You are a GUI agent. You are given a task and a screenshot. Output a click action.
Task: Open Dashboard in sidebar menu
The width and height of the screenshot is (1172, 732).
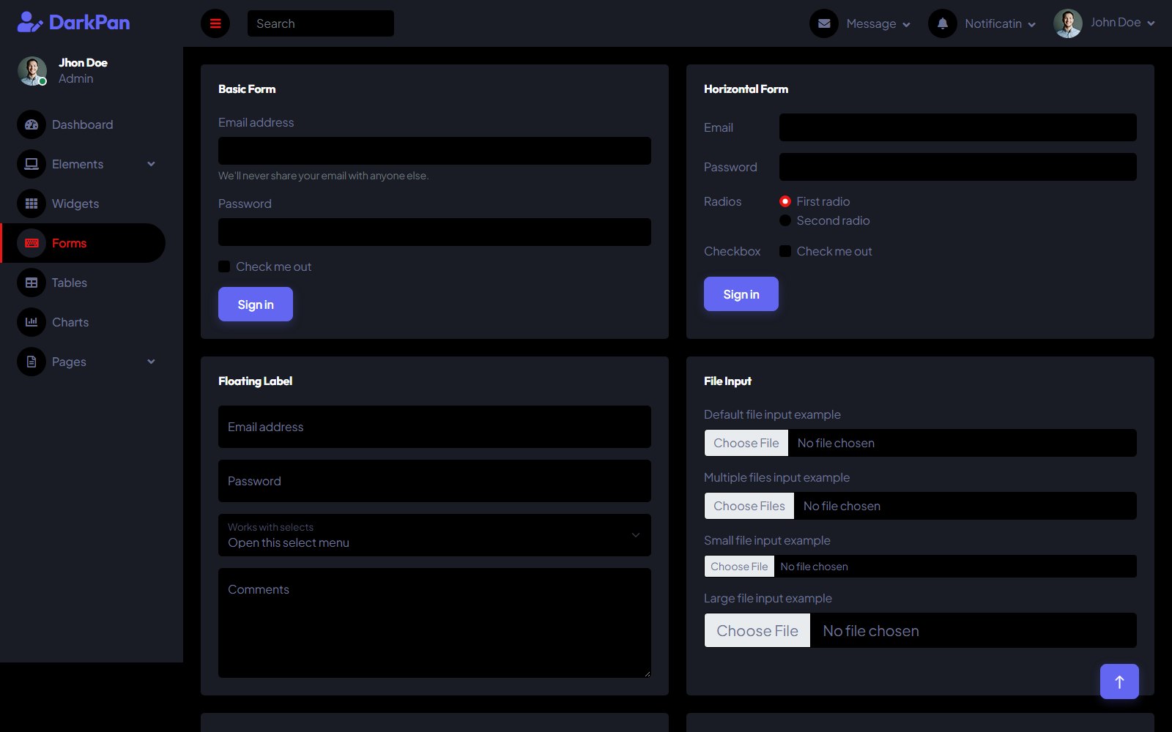[83, 124]
